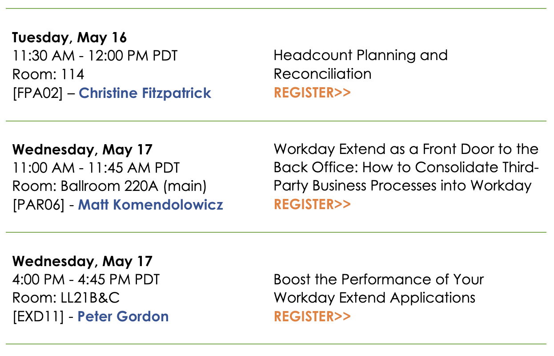Click the [PAR06] session code
554x356 pixels.
38,205
